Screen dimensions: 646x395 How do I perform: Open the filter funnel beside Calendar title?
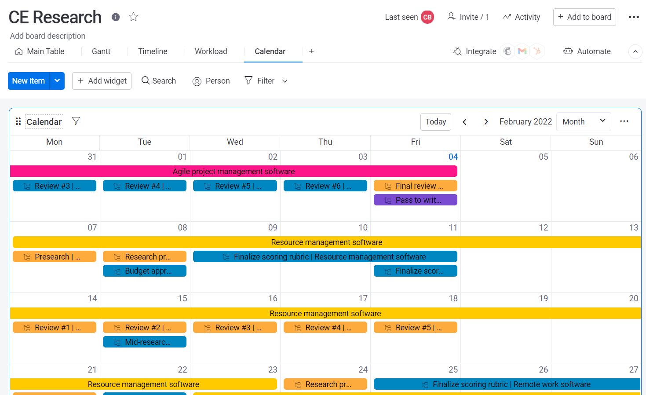[76, 121]
